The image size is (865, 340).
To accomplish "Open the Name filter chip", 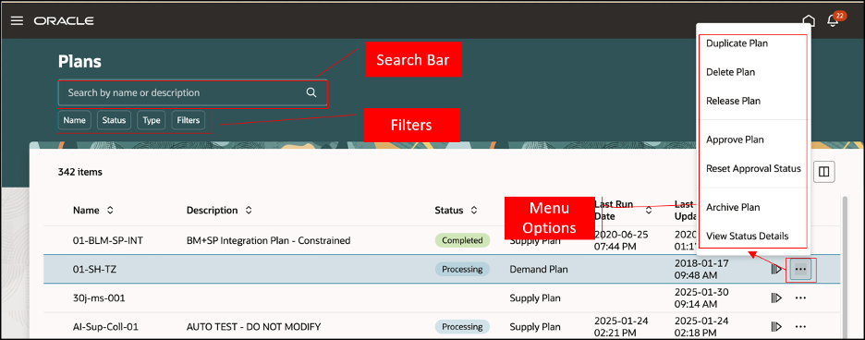I will coord(74,120).
